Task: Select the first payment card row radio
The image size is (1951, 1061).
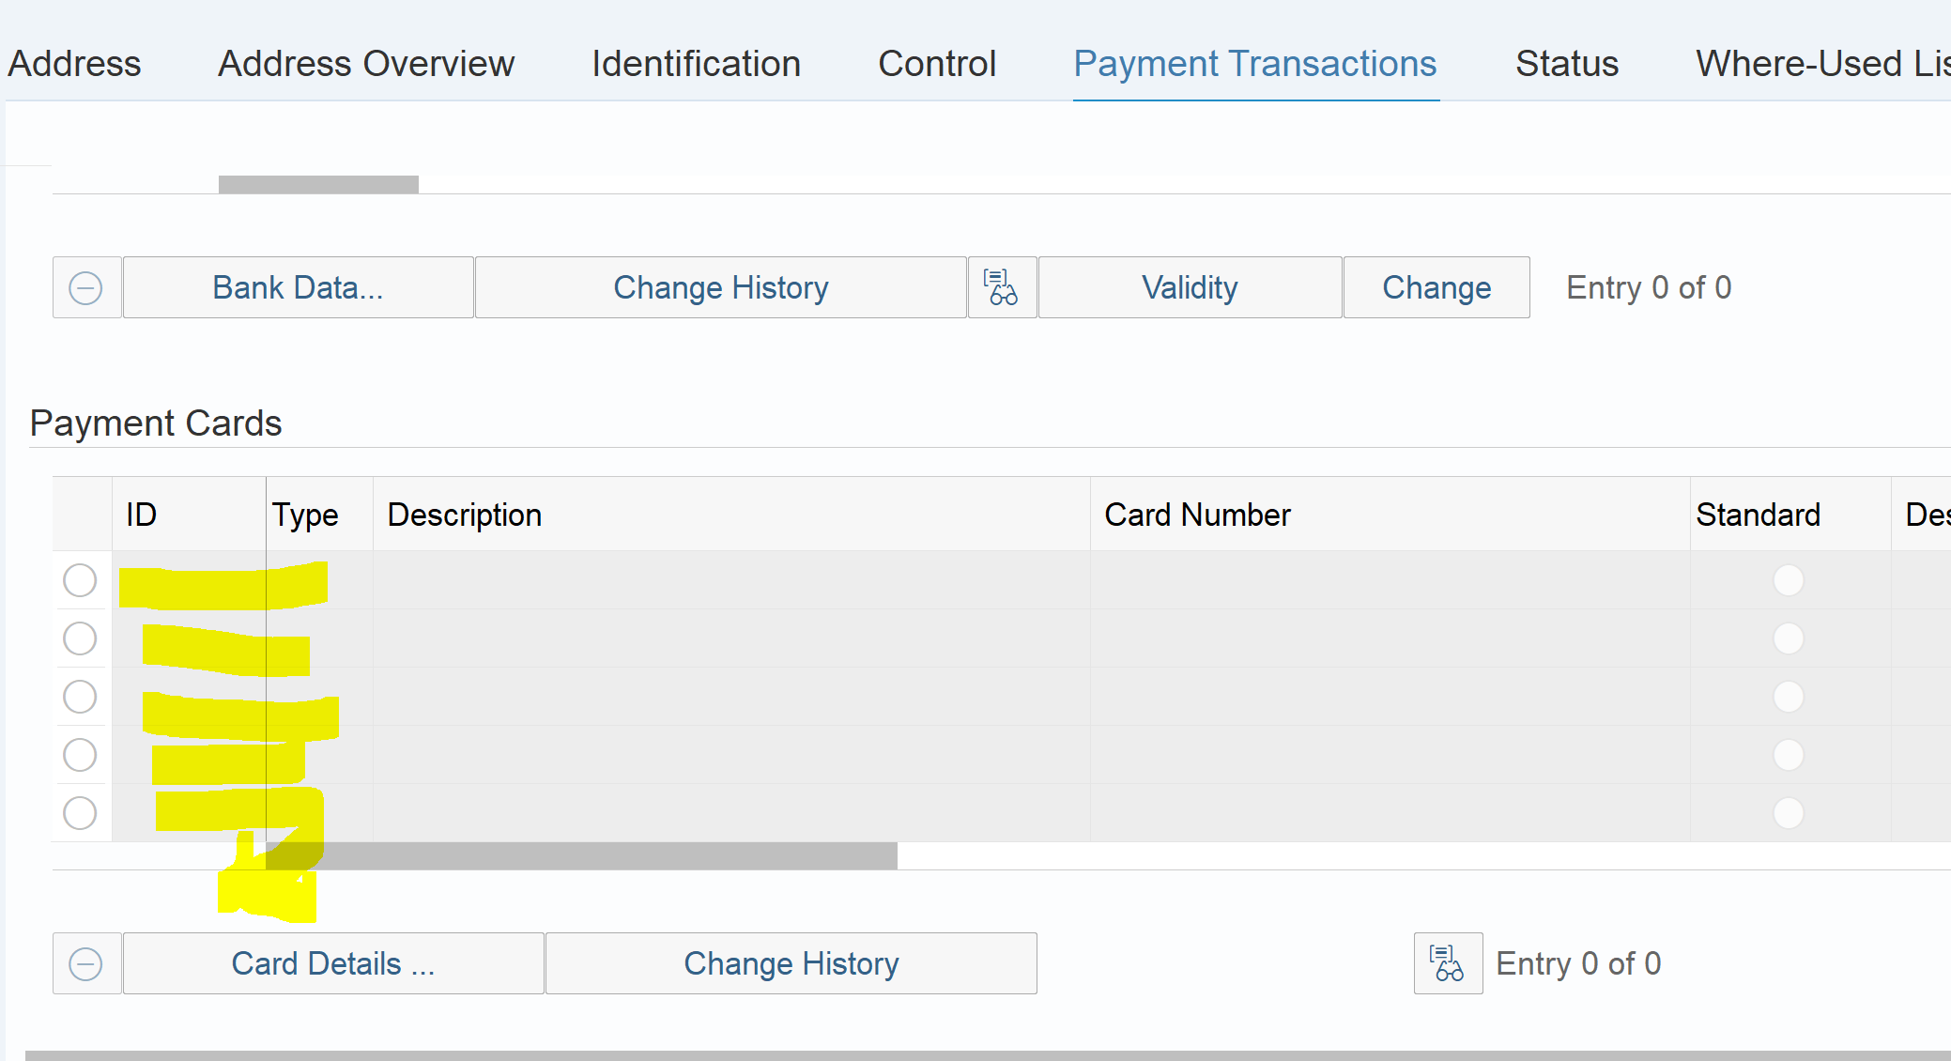Action: click(80, 580)
